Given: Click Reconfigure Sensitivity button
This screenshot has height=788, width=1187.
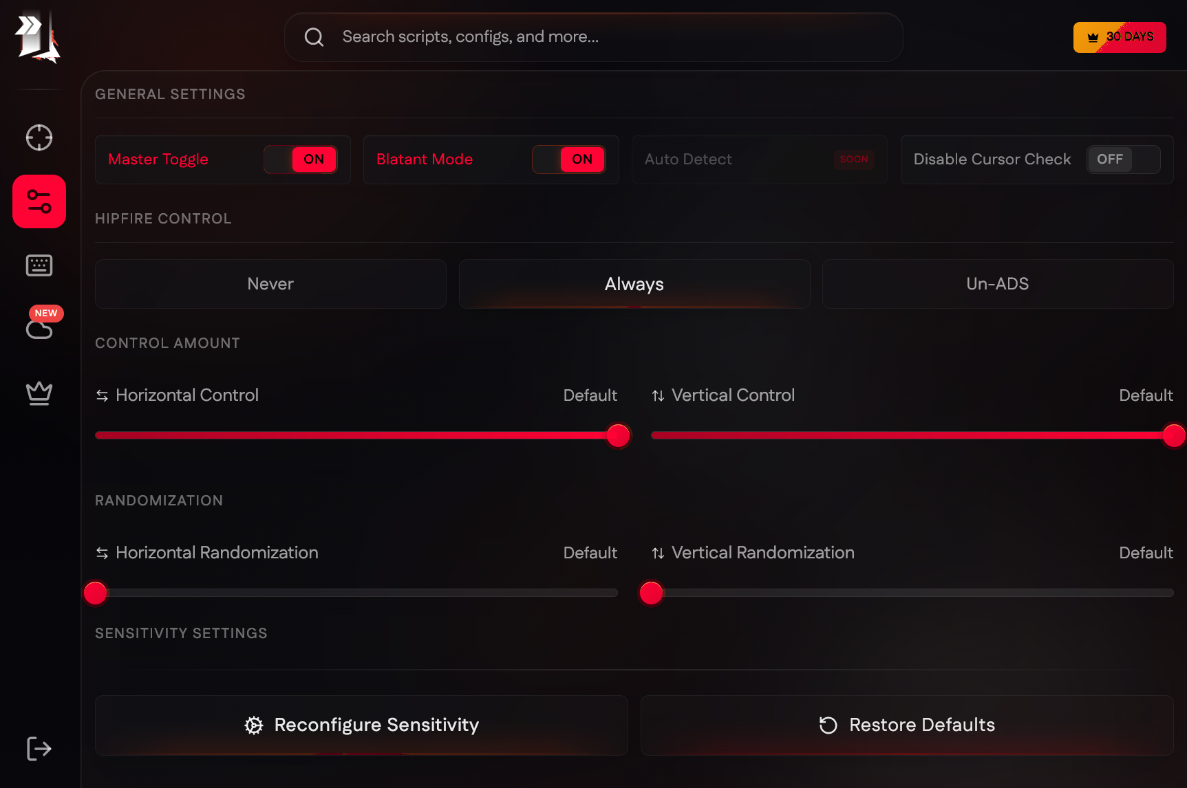Looking at the screenshot, I should [x=361, y=725].
